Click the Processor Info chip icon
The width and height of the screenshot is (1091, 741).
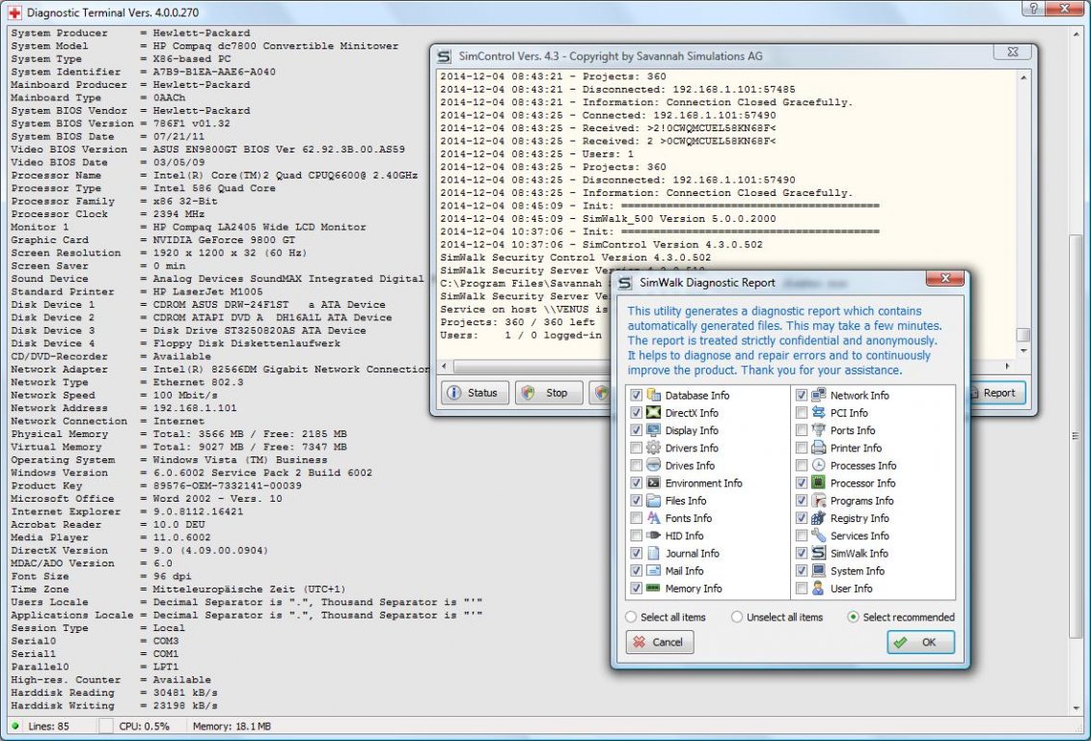(819, 482)
